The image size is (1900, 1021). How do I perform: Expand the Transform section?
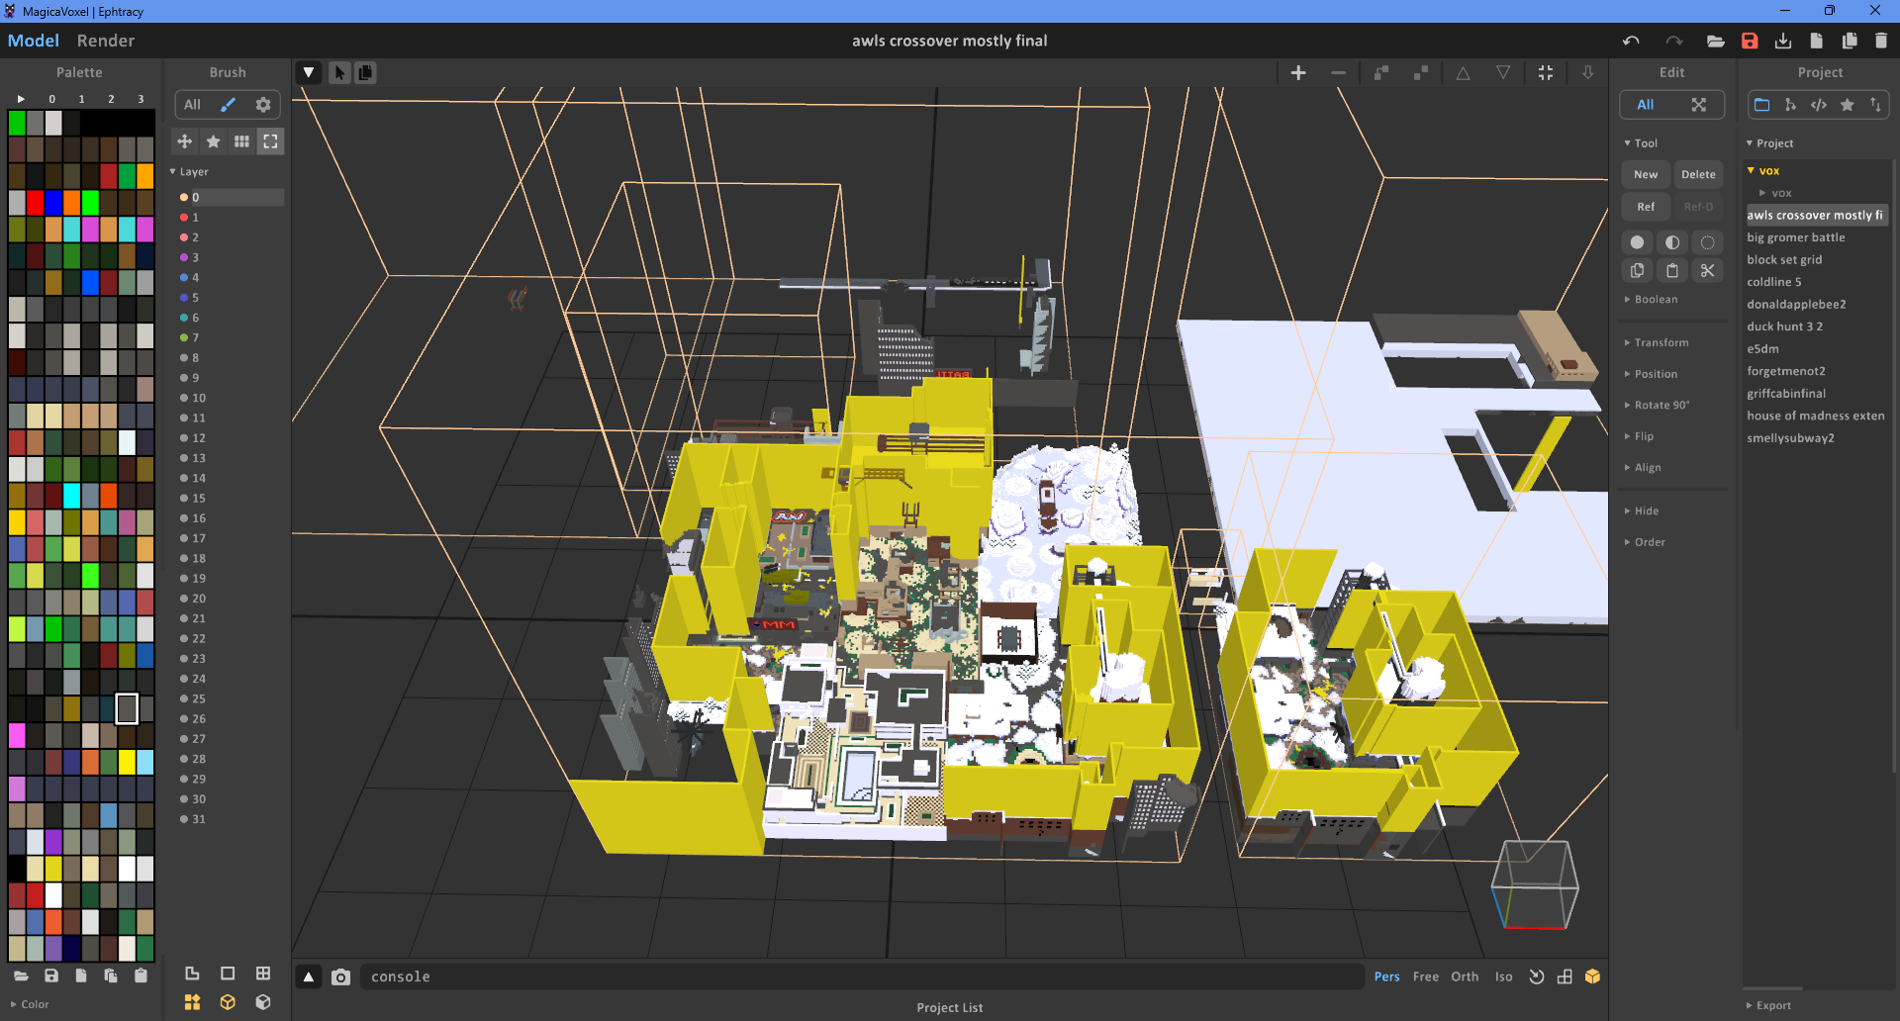(1661, 342)
